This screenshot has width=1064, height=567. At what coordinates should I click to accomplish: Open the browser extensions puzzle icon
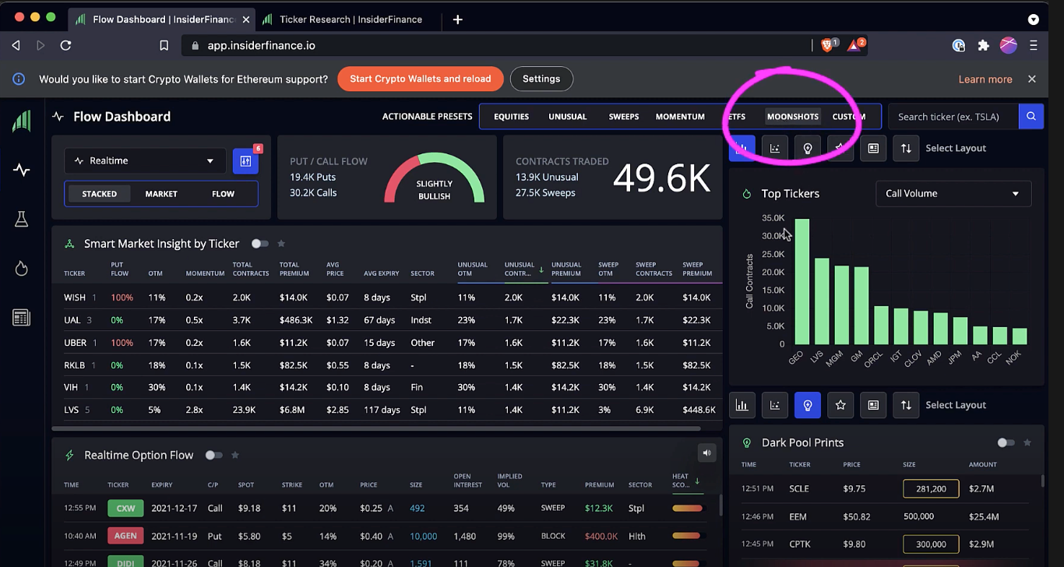pos(984,45)
